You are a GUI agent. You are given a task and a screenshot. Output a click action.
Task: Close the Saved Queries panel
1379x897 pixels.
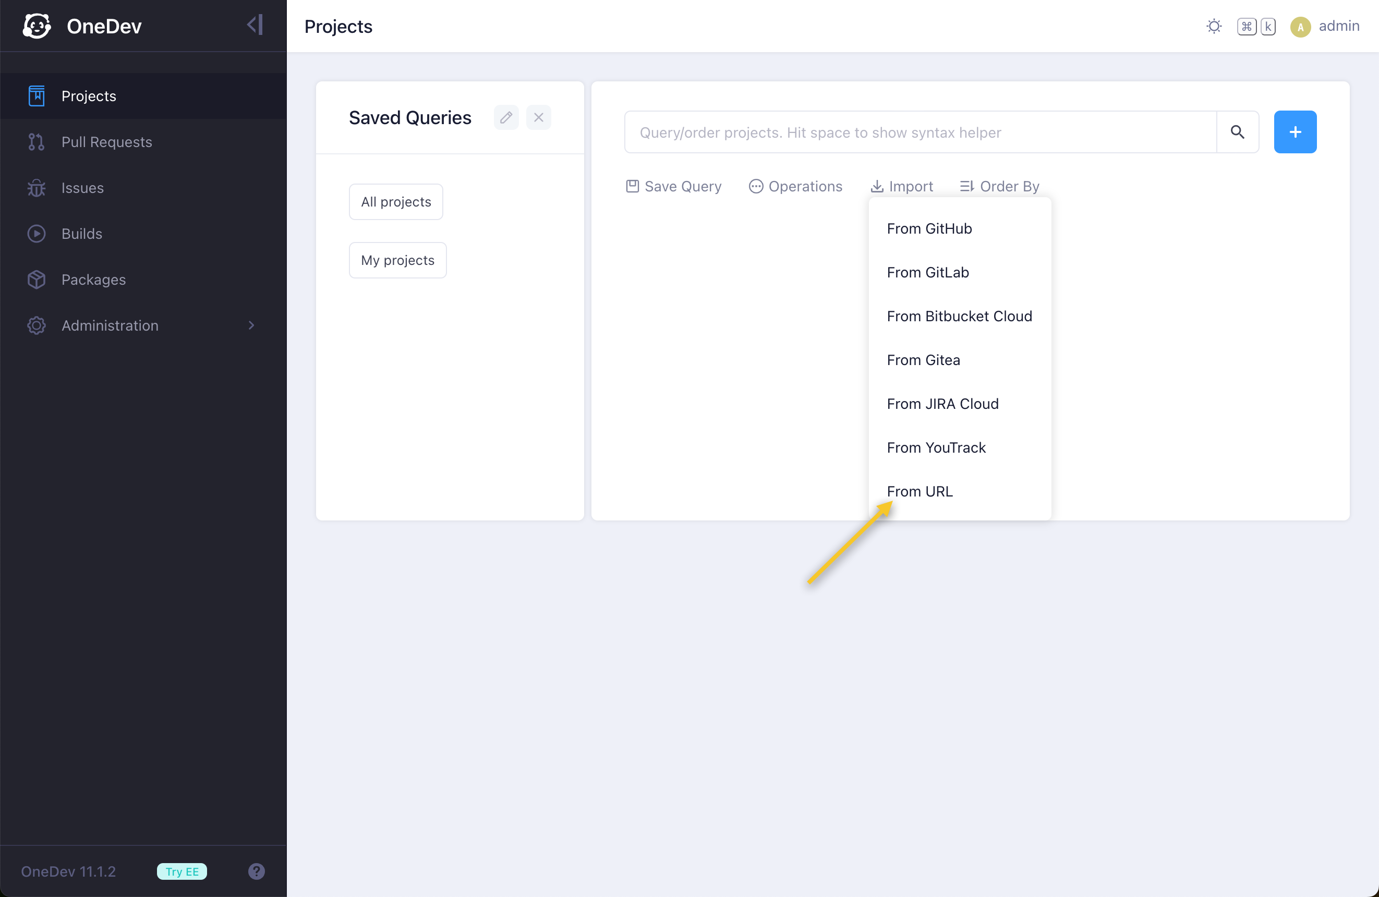click(x=538, y=118)
